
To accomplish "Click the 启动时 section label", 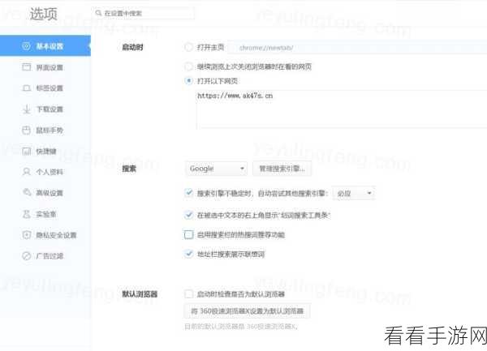I will pos(132,47).
